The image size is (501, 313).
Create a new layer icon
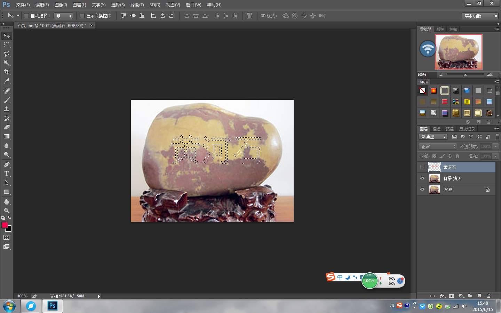(x=479, y=296)
